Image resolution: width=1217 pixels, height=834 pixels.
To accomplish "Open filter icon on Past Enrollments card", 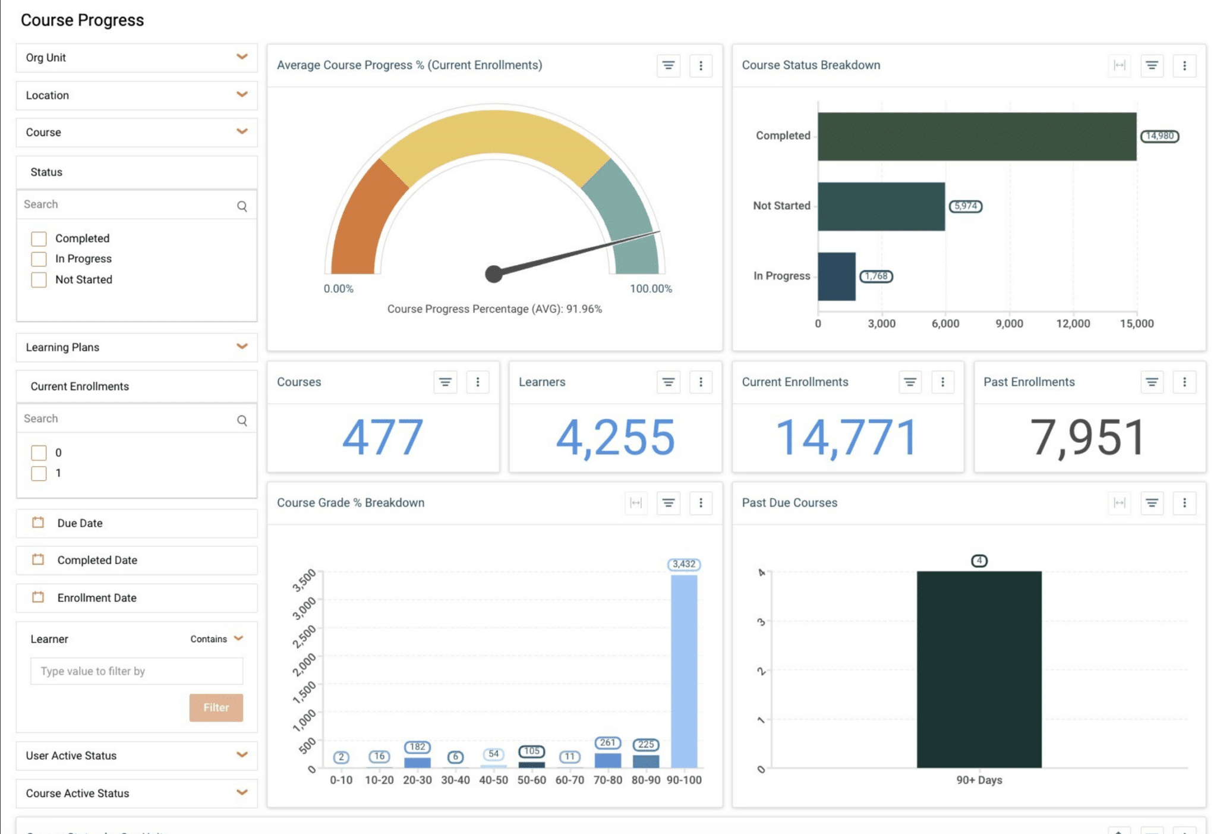I will coord(1152,382).
